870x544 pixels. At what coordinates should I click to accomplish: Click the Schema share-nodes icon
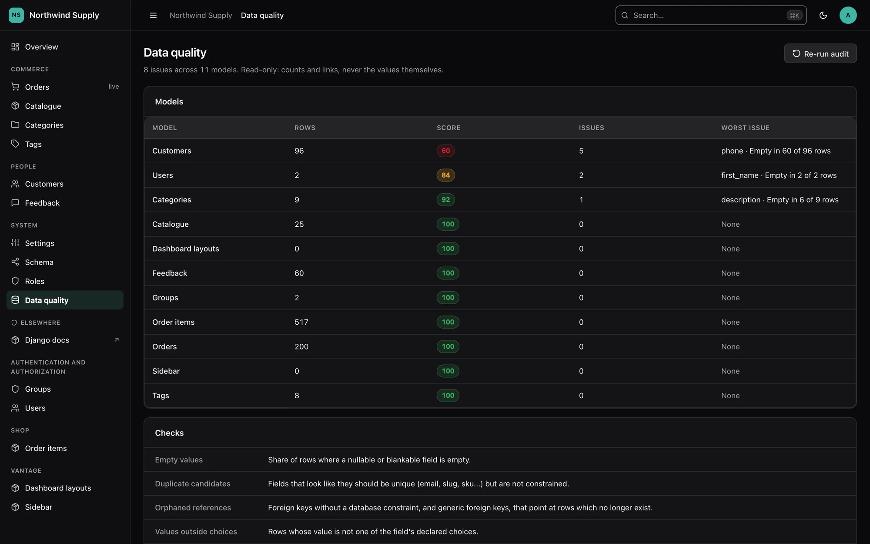(15, 262)
